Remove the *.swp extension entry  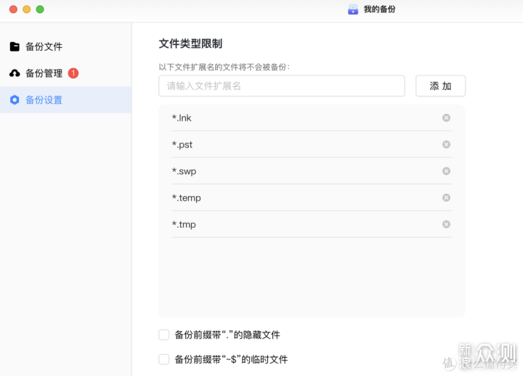coord(446,171)
